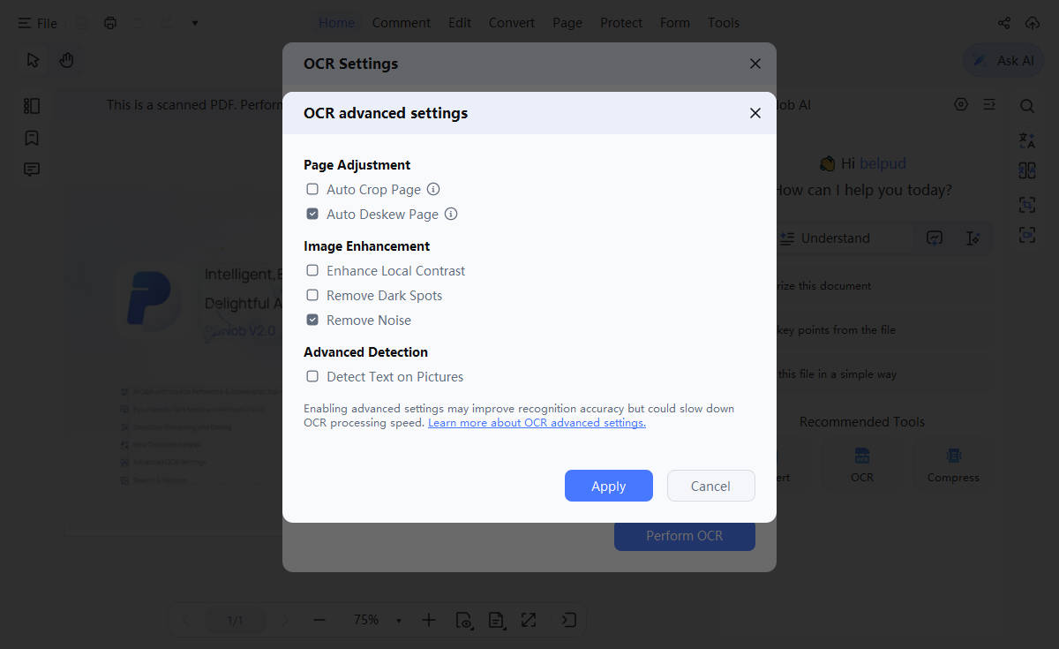Image resolution: width=1059 pixels, height=649 pixels.
Task: Toggle fullscreen icon in bottom bar
Action: [x=529, y=620]
